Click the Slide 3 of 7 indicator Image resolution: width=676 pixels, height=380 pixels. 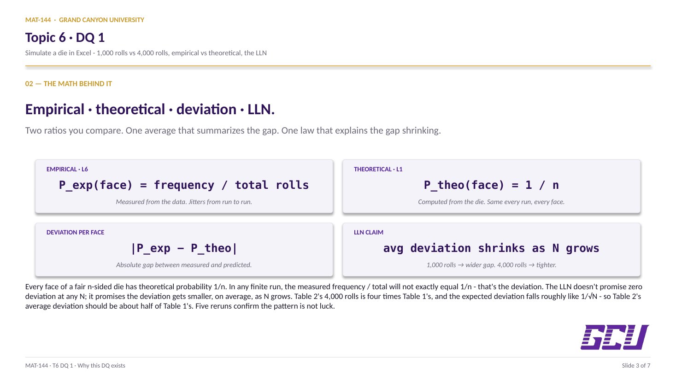tap(636, 366)
